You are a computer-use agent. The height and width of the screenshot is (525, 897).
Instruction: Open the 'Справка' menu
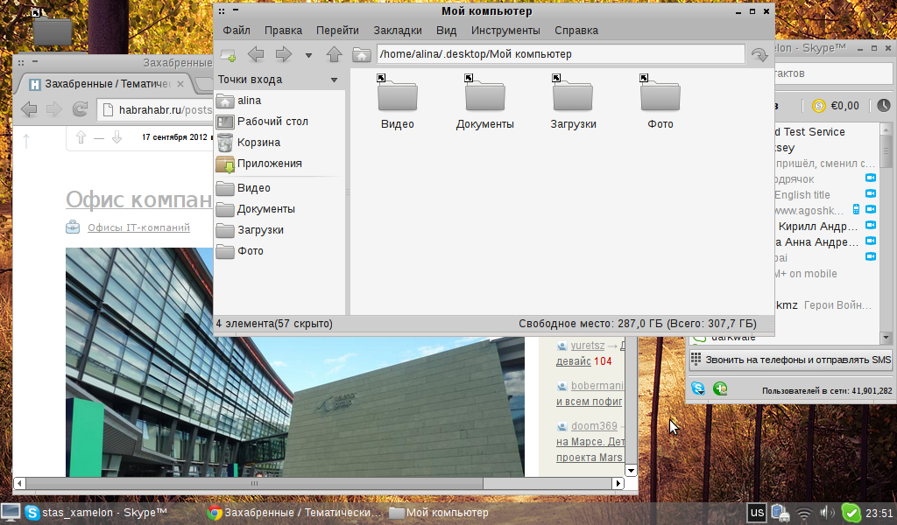point(576,31)
